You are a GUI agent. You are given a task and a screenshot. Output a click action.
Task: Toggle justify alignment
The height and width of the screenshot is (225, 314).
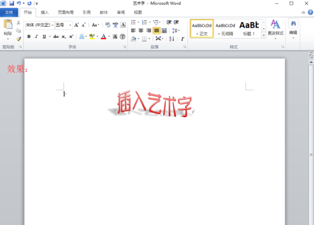tap(156, 30)
